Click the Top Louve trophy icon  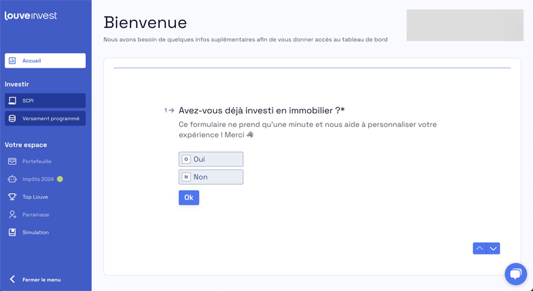pyautogui.click(x=12, y=197)
